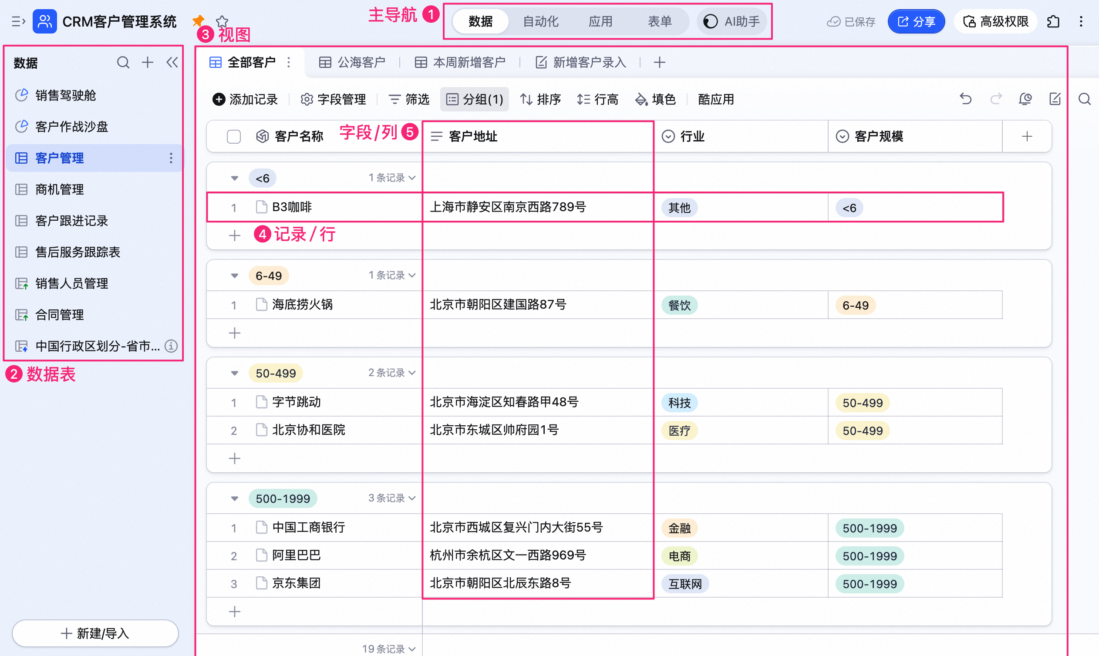Switch to the 自动化 main tab
Screen dimensions: 1099x656
541,21
